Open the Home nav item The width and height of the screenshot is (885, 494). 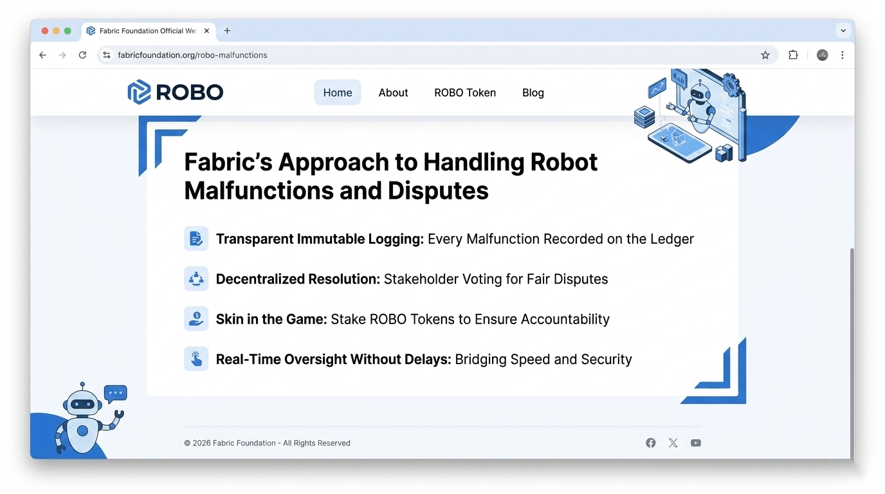[338, 93]
